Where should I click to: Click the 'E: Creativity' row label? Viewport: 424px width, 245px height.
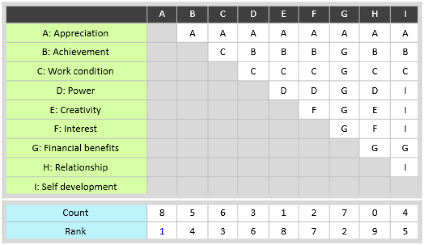click(x=76, y=110)
